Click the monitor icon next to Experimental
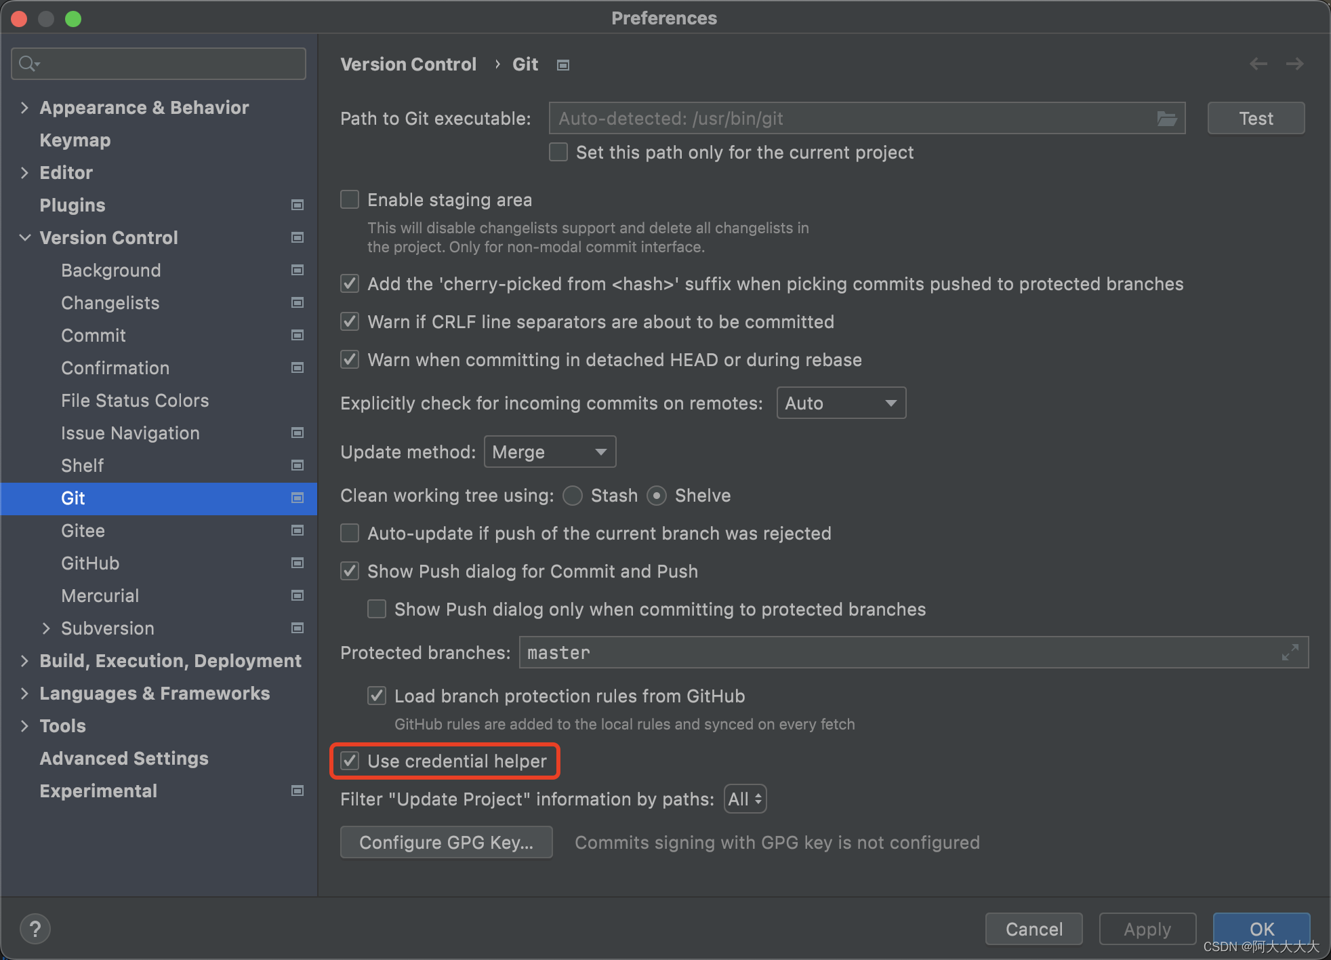This screenshot has width=1331, height=960. [x=297, y=791]
